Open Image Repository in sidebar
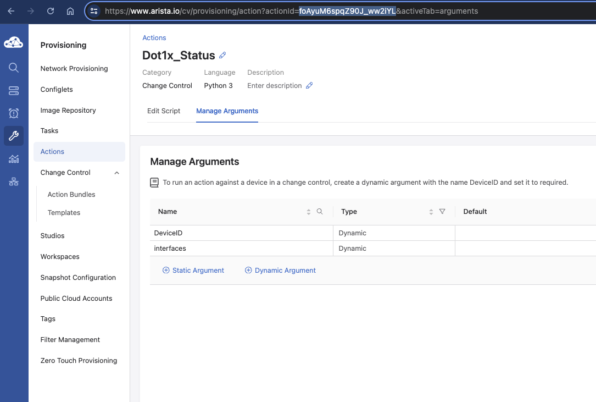This screenshot has width=596, height=402. pyautogui.click(x=68, y=111)
